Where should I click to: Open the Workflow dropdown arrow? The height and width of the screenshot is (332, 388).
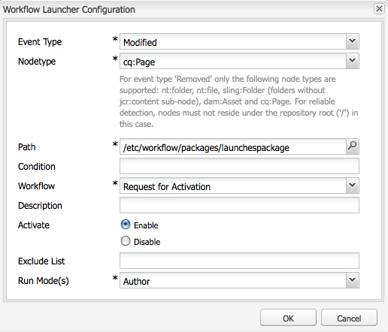[352, 186]
